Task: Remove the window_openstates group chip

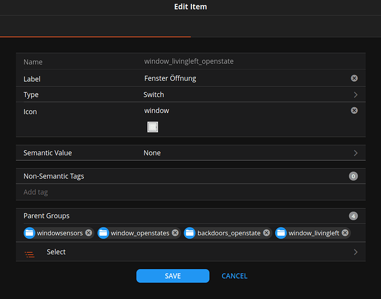Action: (175, 233)
